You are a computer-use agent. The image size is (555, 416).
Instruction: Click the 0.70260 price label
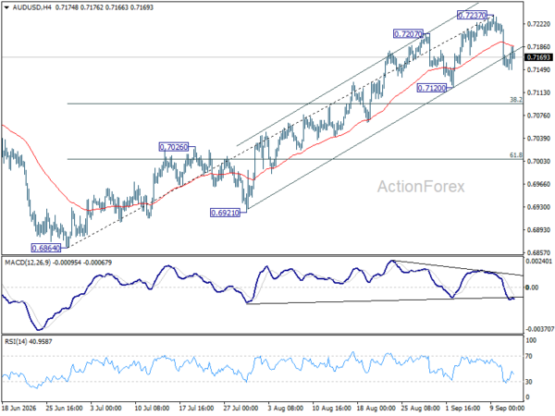[174, 147]
